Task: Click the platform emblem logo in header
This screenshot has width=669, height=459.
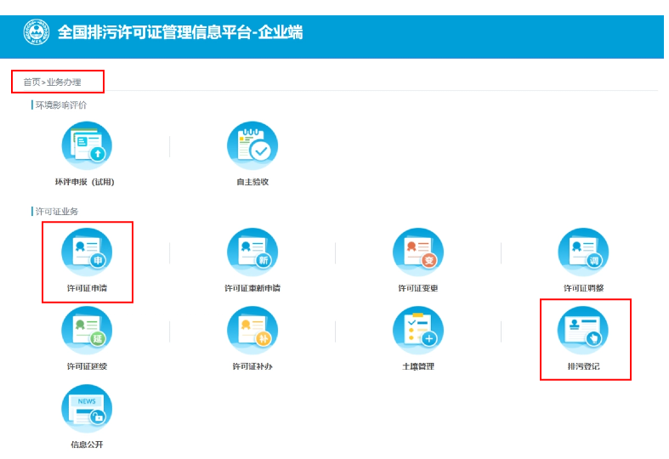Action: pos(37,32)
